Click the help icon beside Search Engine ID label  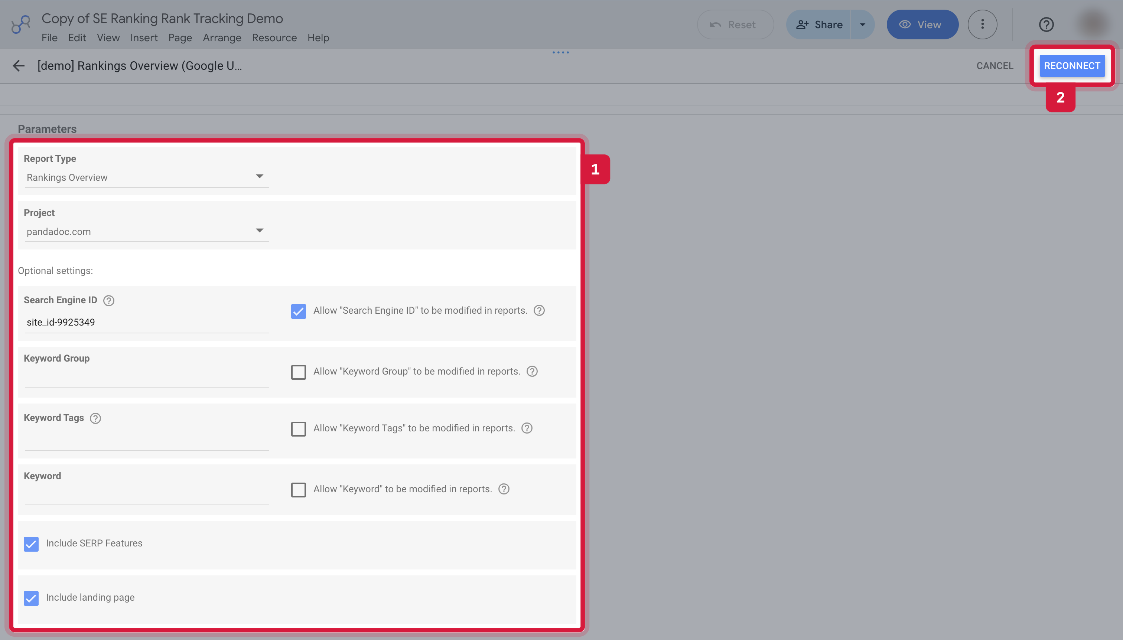tap(108, 301)
